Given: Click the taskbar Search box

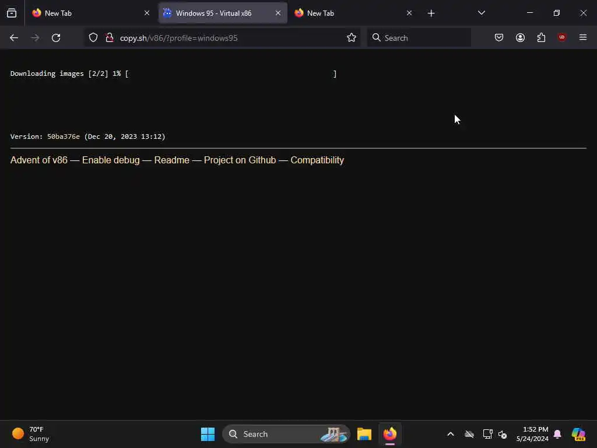Looking at the screenshot, I should 286,434.
